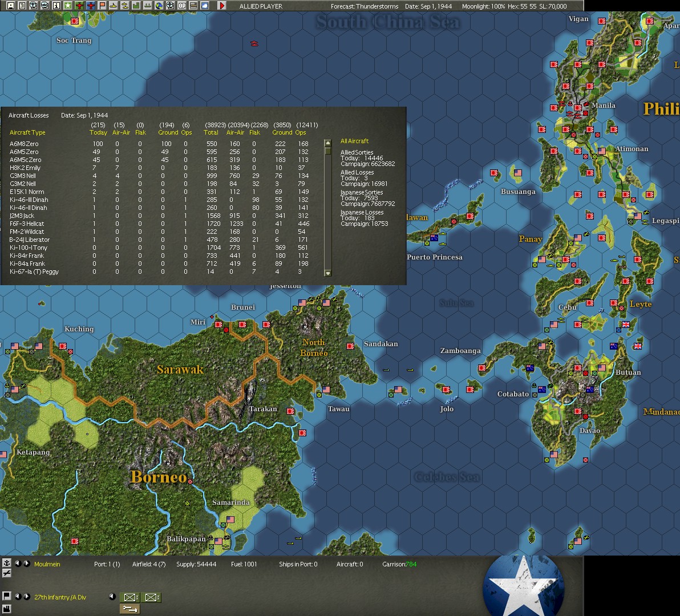Click the tan wrench base force icon
The height and width of the screenshot is (616, 680).
pos(129,609)
